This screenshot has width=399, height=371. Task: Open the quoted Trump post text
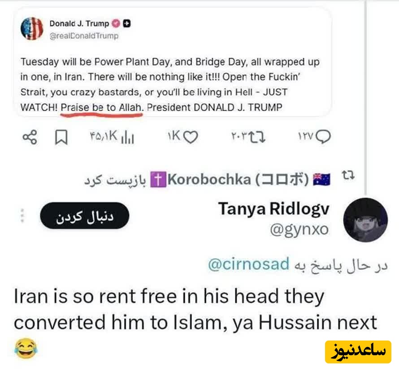point(170,85)
